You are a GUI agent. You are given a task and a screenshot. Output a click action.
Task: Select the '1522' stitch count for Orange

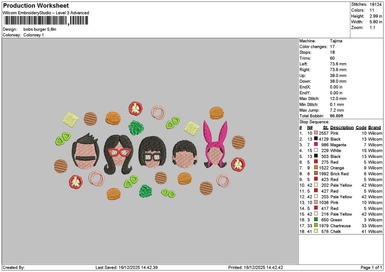[x=324, y=168]
